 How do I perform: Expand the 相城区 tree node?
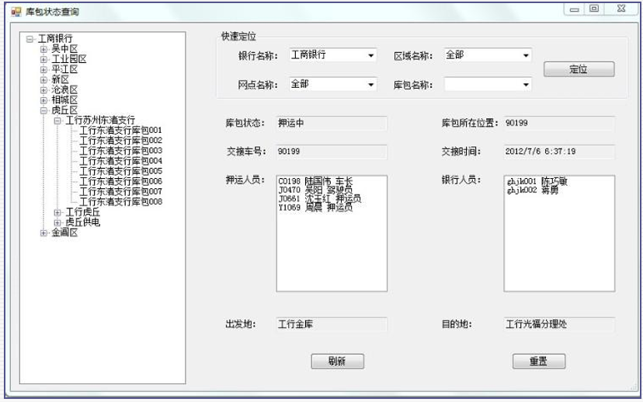point(43,100)
